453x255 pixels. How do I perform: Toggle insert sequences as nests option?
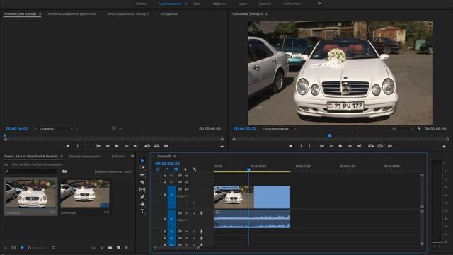[x=158, y=169]
